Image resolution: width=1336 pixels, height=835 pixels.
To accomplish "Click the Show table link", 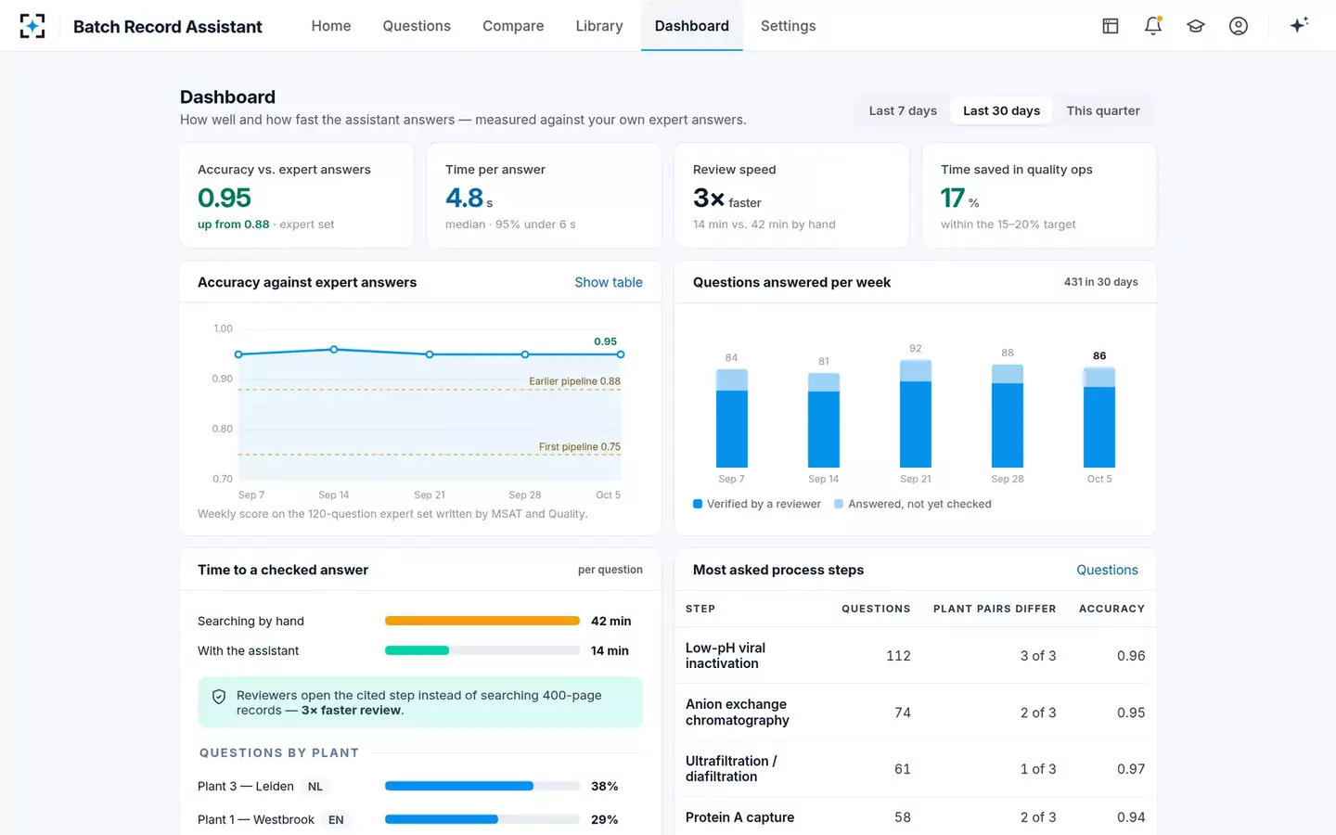I will point(609,282).
